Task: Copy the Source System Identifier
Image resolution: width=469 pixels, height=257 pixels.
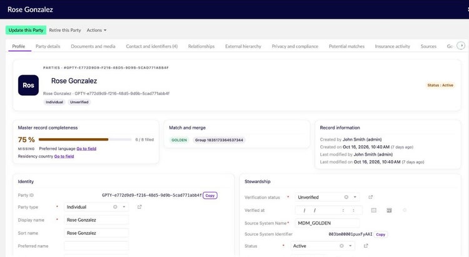Action: point(380,234)
